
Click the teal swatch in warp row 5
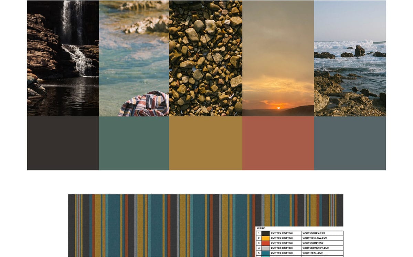[x=266, y=253]
